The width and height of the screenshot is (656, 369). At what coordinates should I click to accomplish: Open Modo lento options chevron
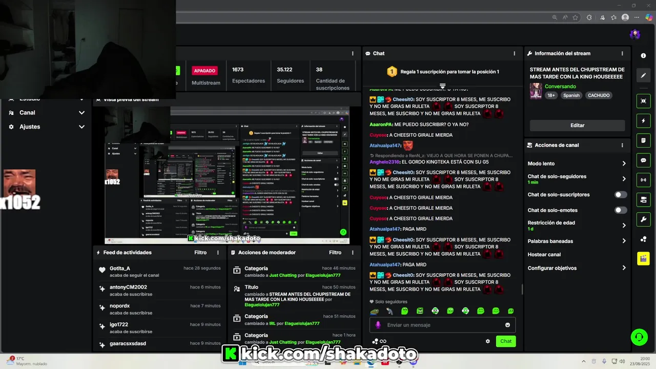tap(624, 163)
